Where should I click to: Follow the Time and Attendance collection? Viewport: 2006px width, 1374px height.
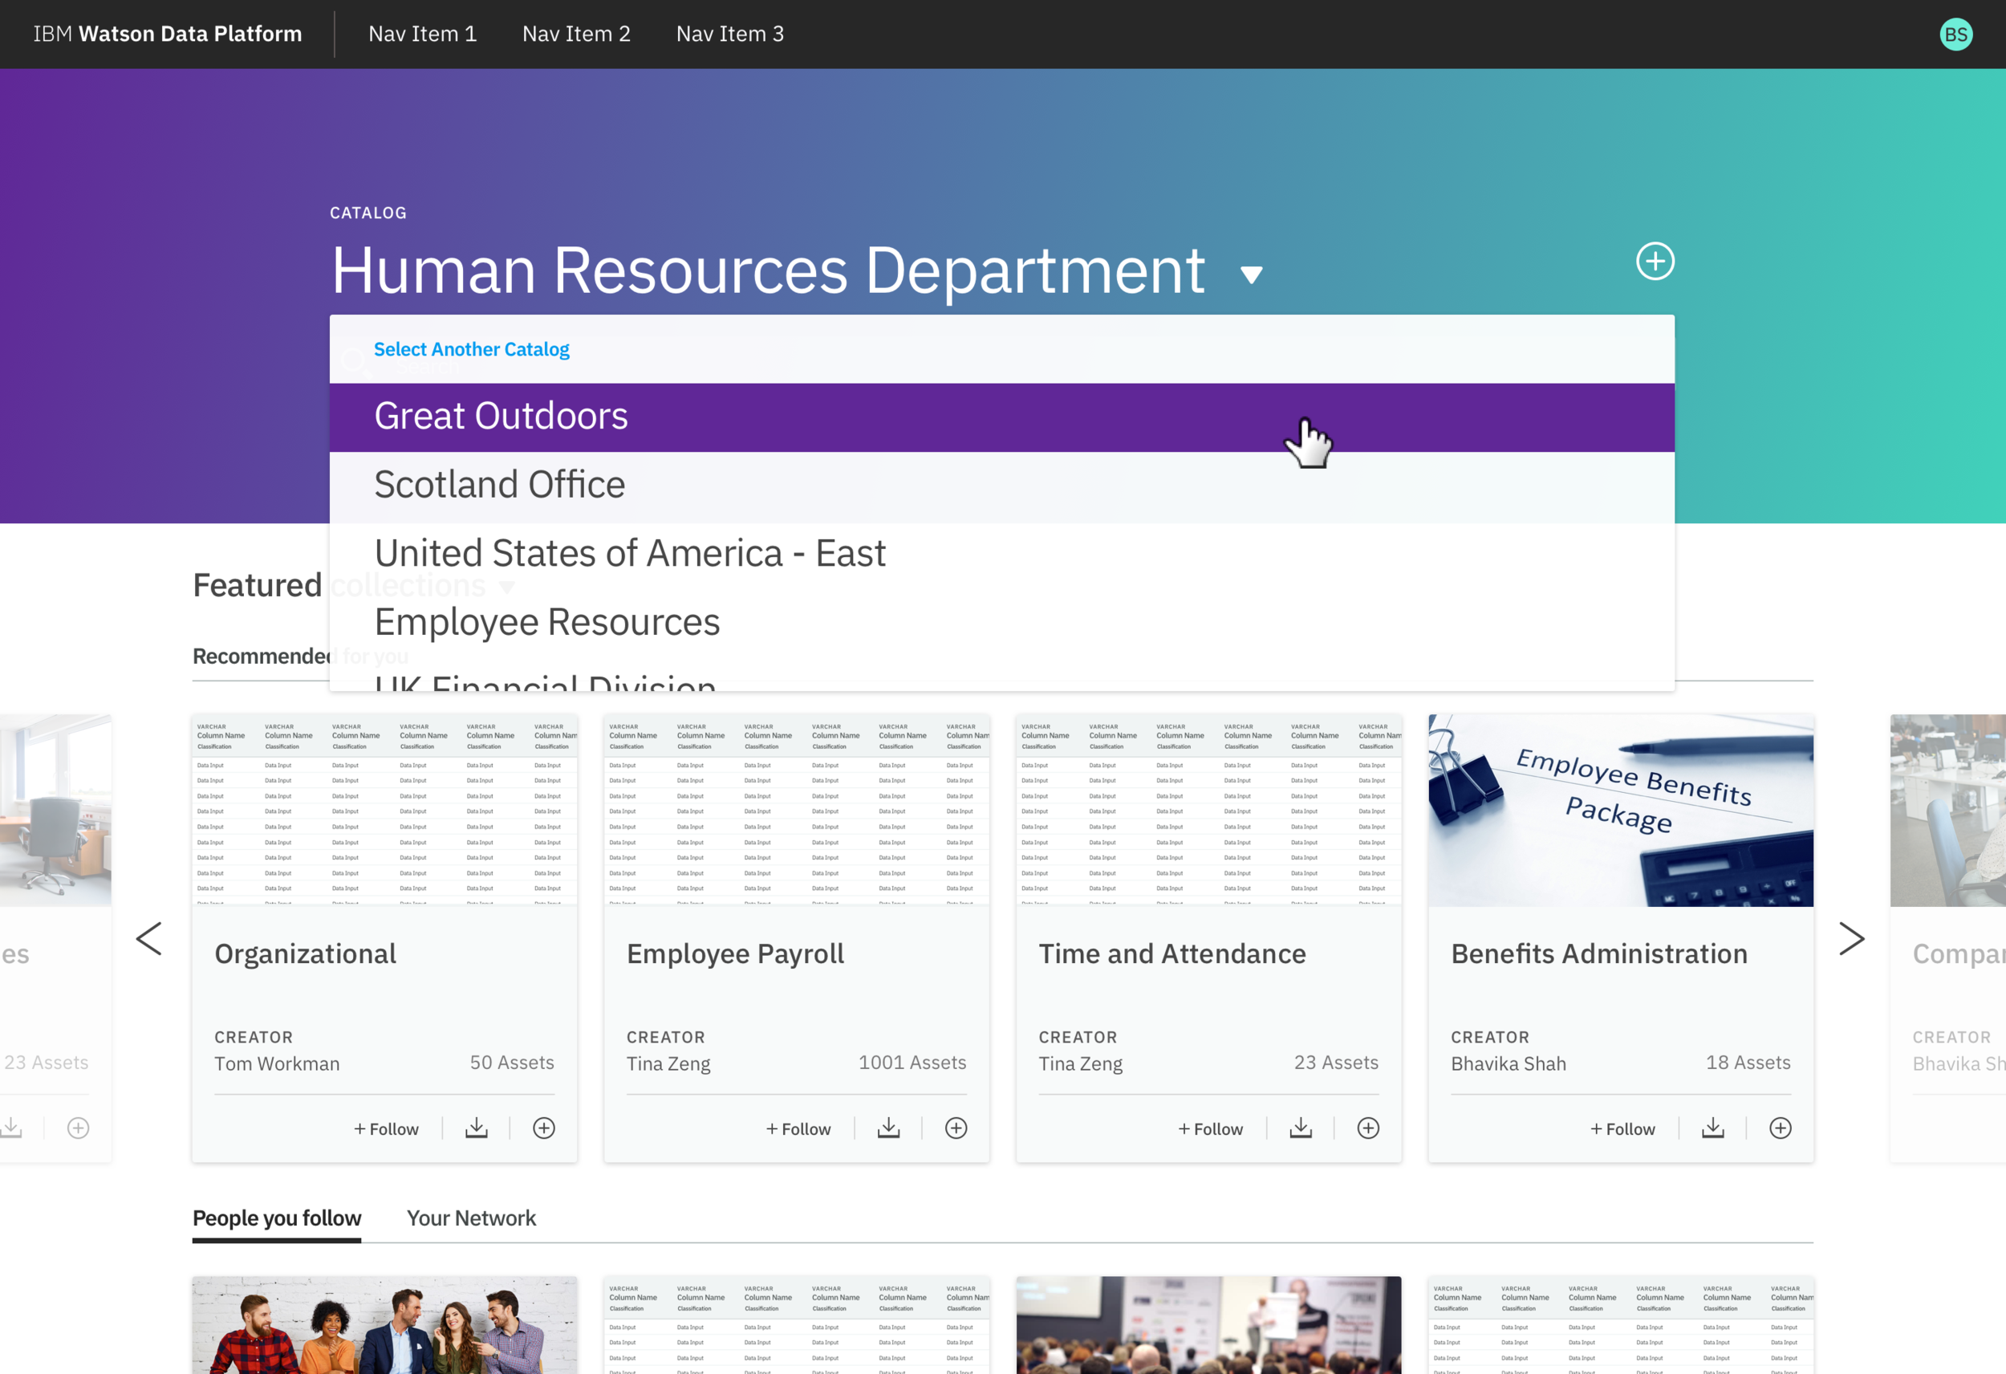click(x=1210, y=1128)
